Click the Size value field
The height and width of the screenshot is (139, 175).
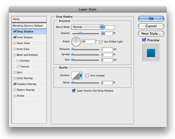tap(107, 60)
